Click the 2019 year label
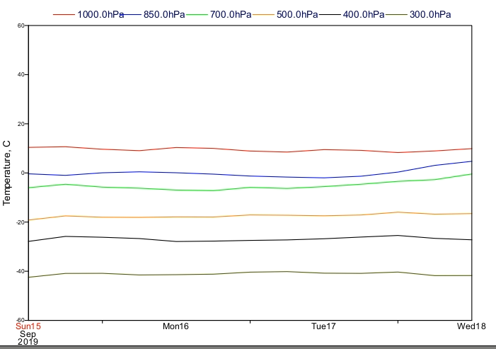The width and height of the screenshot is (496, 349). [28, 342]
